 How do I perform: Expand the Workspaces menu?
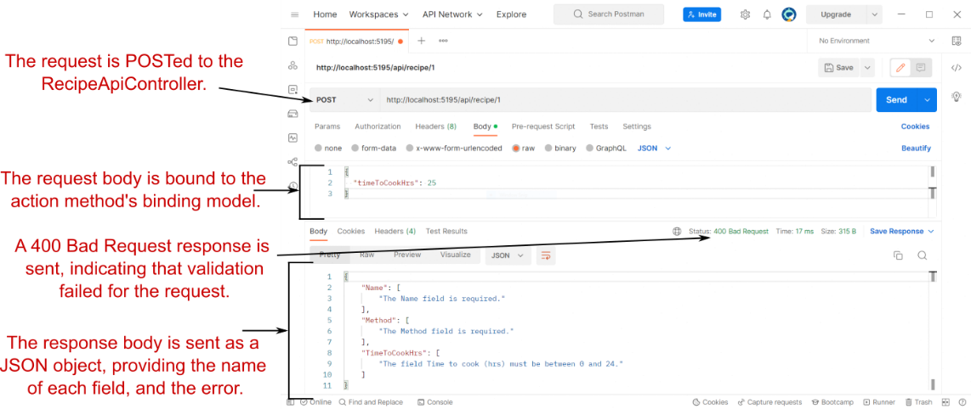(x=379, y=14)
